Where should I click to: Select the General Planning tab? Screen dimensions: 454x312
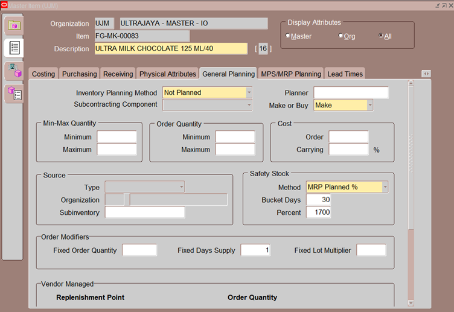click(x=228, y=74)
